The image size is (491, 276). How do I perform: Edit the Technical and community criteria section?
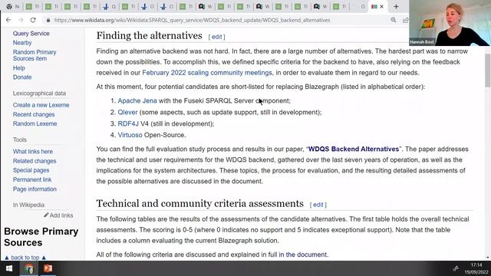(318, 205)
